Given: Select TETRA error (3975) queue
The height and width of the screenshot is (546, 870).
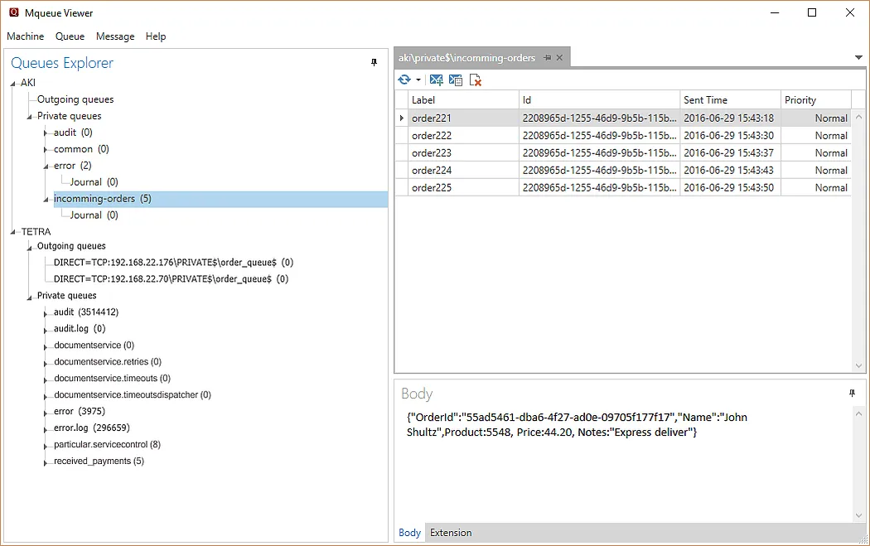Looking at the screenshot, I should point(80,411).
